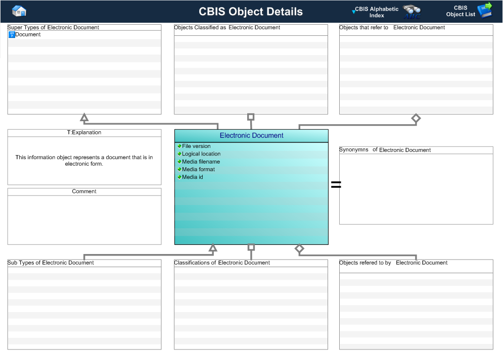Image resolution: width=503 pixels, height=353 pixels.
Task: Click the CBIS Object Details page title
Action: pos(251,12)
